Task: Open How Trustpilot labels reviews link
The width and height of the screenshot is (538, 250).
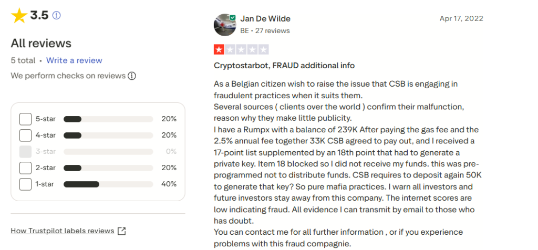Action: [63, 231]
